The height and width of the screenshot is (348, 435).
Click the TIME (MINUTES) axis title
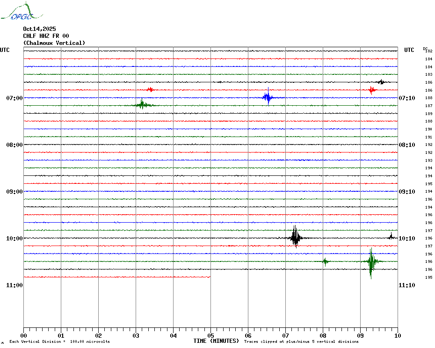[x=216, y=341]
